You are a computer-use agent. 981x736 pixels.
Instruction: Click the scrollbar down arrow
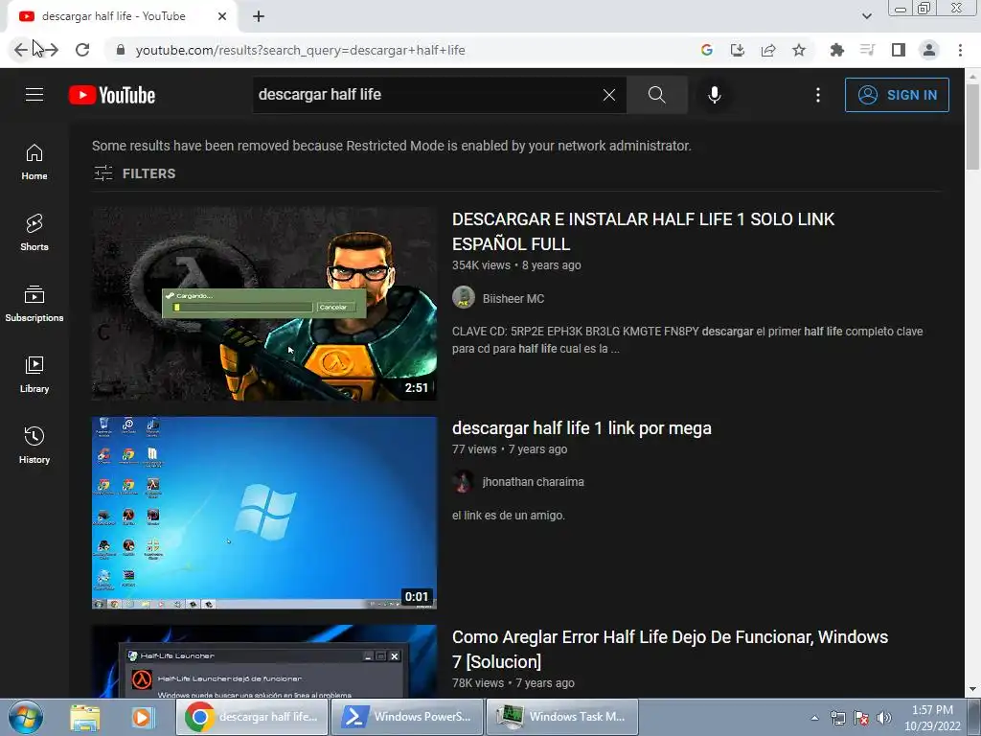972,690
